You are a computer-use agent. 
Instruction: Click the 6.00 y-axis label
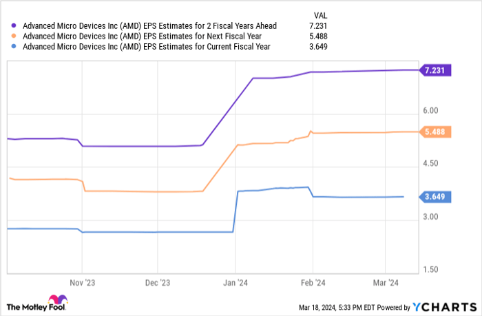click(x=432, y=110)
